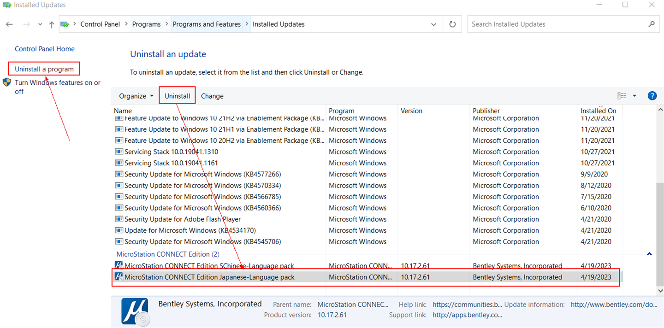Image resolution: width=664 pixels, height=328 pixels.
Task: Click the search magnifier icon
Action: (652, 24)
